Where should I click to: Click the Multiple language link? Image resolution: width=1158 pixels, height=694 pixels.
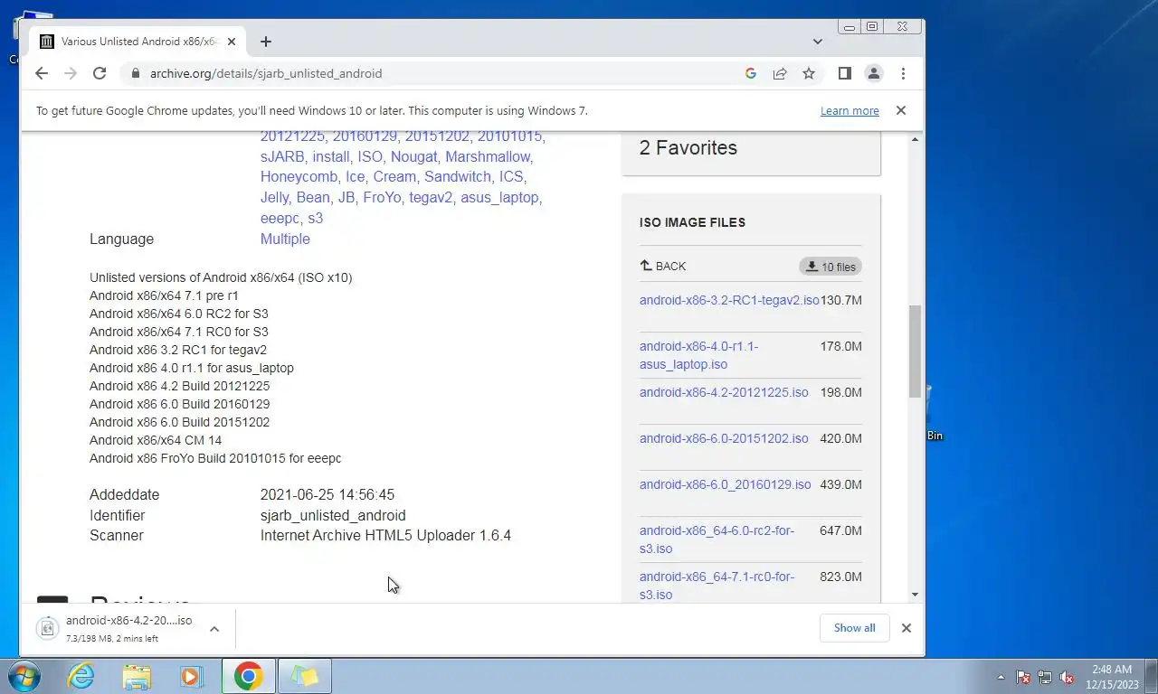(285, 239)
